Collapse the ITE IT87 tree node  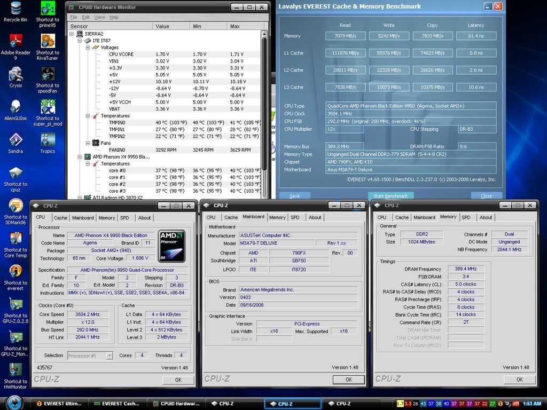click(80, 41)
